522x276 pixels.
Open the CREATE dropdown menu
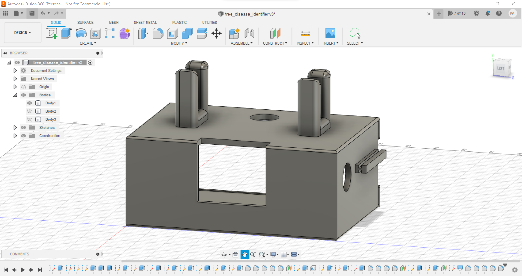coord(88,43)
